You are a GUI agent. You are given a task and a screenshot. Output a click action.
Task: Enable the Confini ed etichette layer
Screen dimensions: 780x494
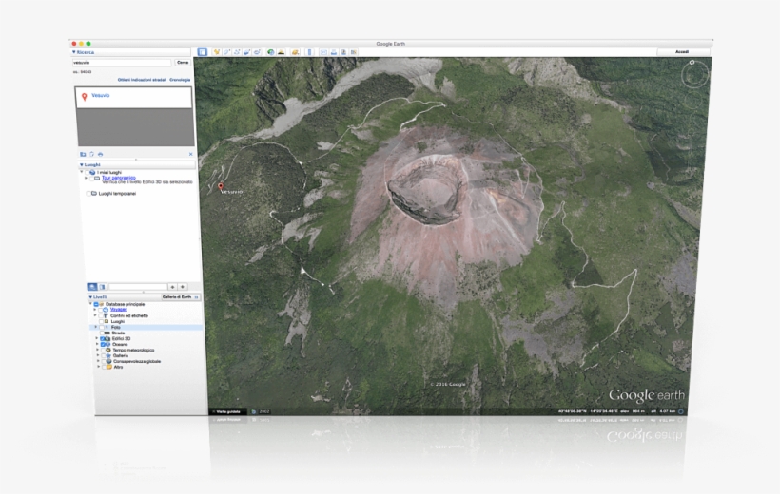point(100,315)
